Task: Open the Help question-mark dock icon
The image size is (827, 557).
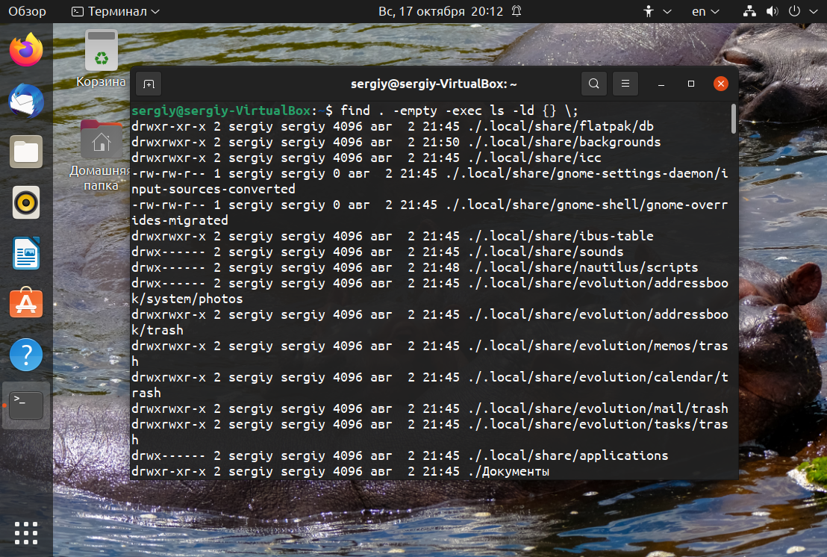Action: tap(26, 355)
